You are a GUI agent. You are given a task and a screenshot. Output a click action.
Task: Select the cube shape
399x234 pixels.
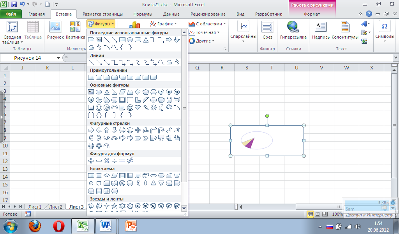coord(177,99)
